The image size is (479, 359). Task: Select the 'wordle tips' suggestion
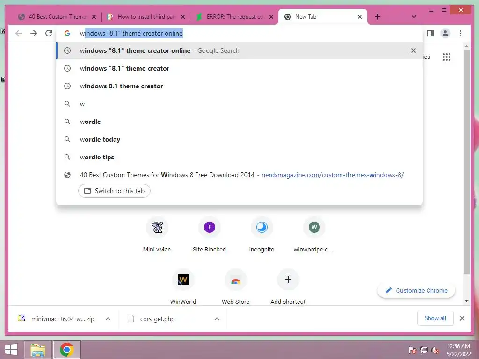[x=240, y=157]
